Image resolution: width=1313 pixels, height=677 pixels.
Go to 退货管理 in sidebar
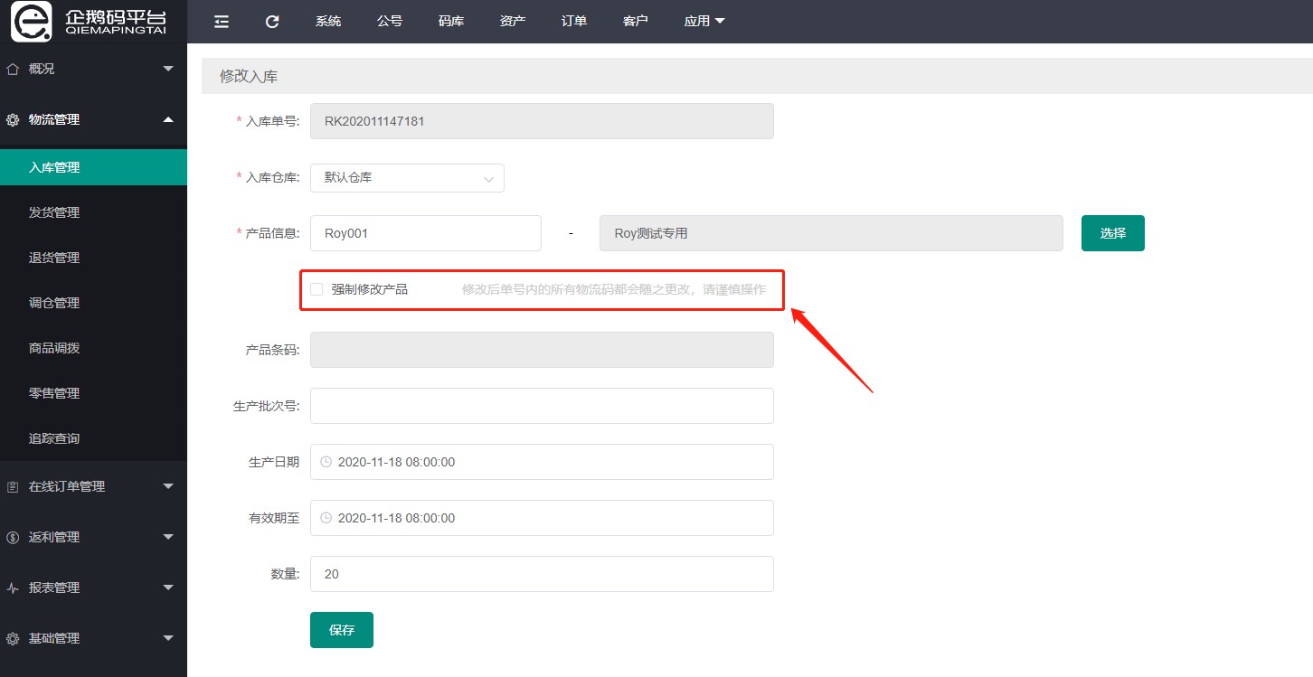coord(93,258)
